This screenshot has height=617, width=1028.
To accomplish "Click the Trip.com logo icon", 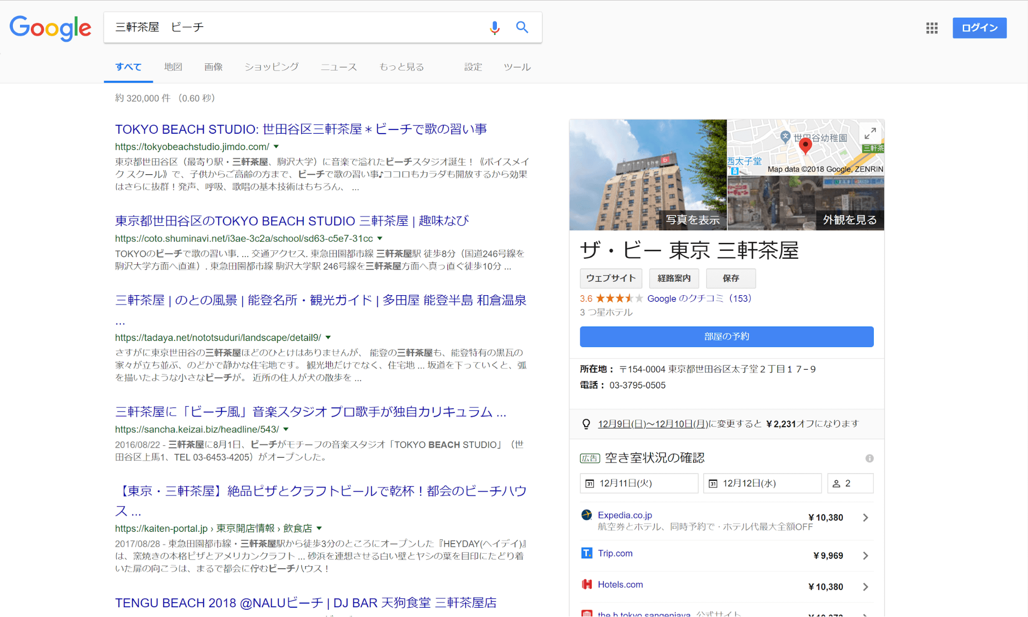I will (x=586, y=553).
